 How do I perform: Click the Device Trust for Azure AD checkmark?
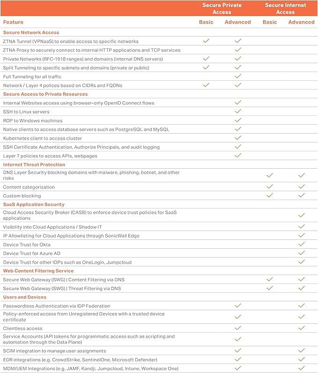(301, 253)
